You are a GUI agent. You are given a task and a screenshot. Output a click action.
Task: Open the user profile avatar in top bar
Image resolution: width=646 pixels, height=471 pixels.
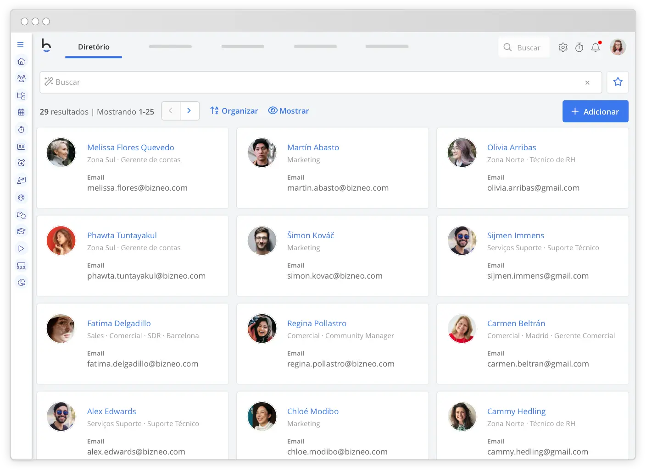coord(618,47)
